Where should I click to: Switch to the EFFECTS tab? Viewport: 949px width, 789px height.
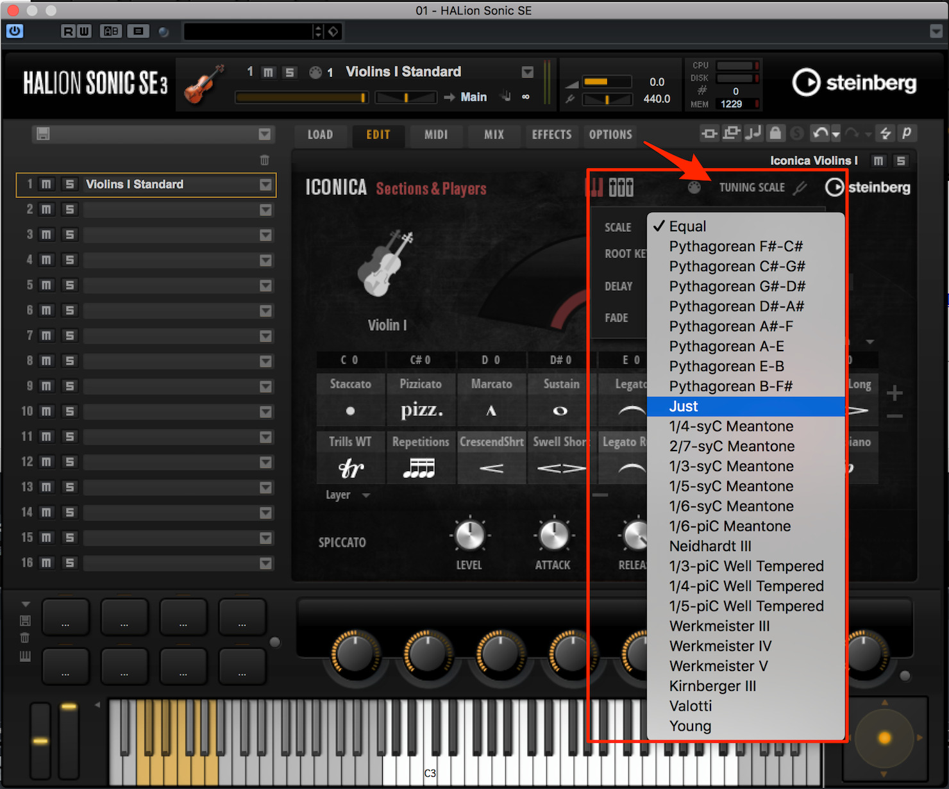click(551, 135)
